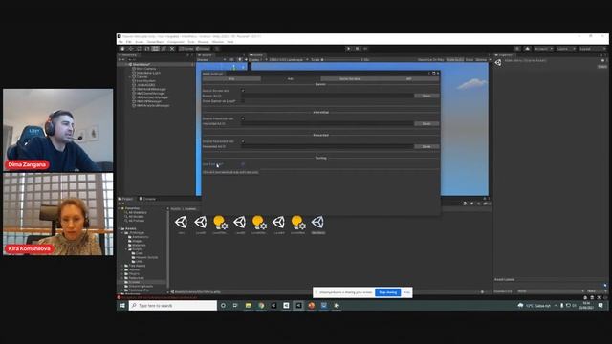Click the Cortana circle on taskbar
Viewport: 612px width, 344px height.
point(223,306)
